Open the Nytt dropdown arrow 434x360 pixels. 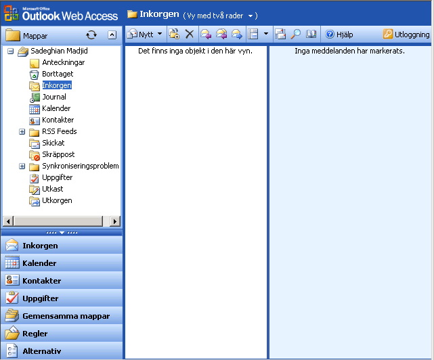click(x=160, y=34)
